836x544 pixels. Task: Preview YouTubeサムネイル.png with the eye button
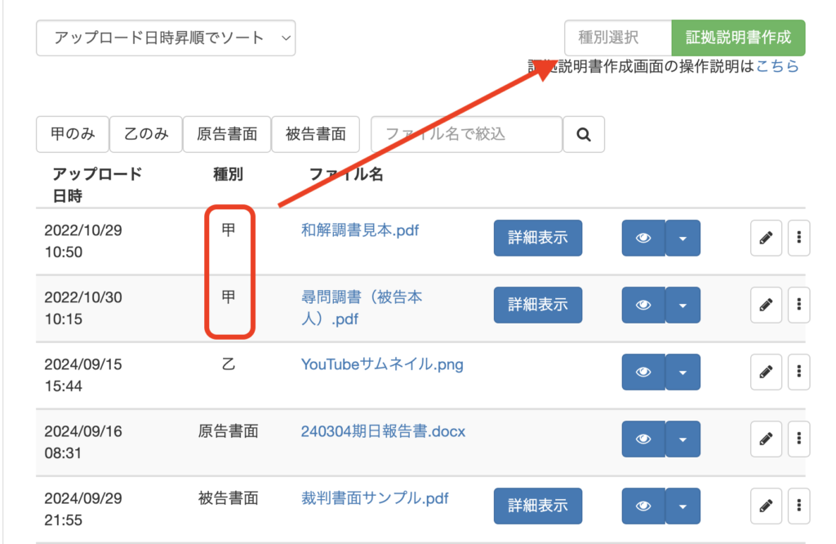(x=643, y=372)
